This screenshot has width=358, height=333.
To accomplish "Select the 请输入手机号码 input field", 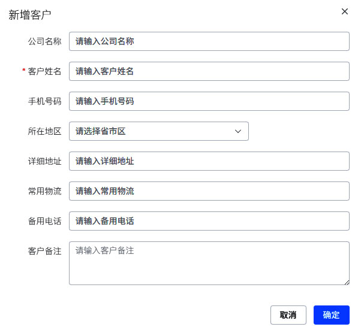I will click(209, 101).
